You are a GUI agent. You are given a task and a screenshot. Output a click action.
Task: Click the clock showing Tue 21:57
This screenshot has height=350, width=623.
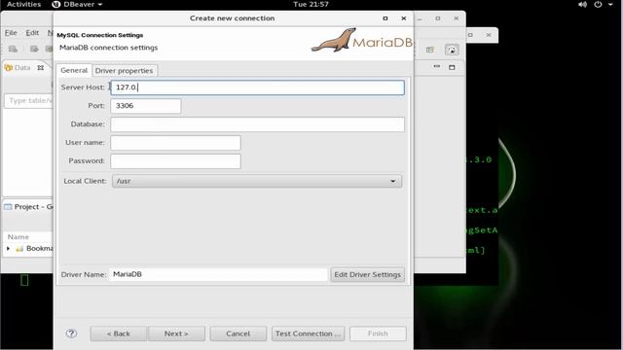coord(311,4)
